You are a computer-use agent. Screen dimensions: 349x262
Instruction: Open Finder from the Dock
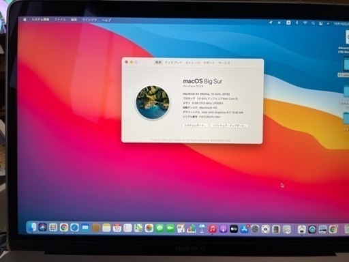[32, 227]
